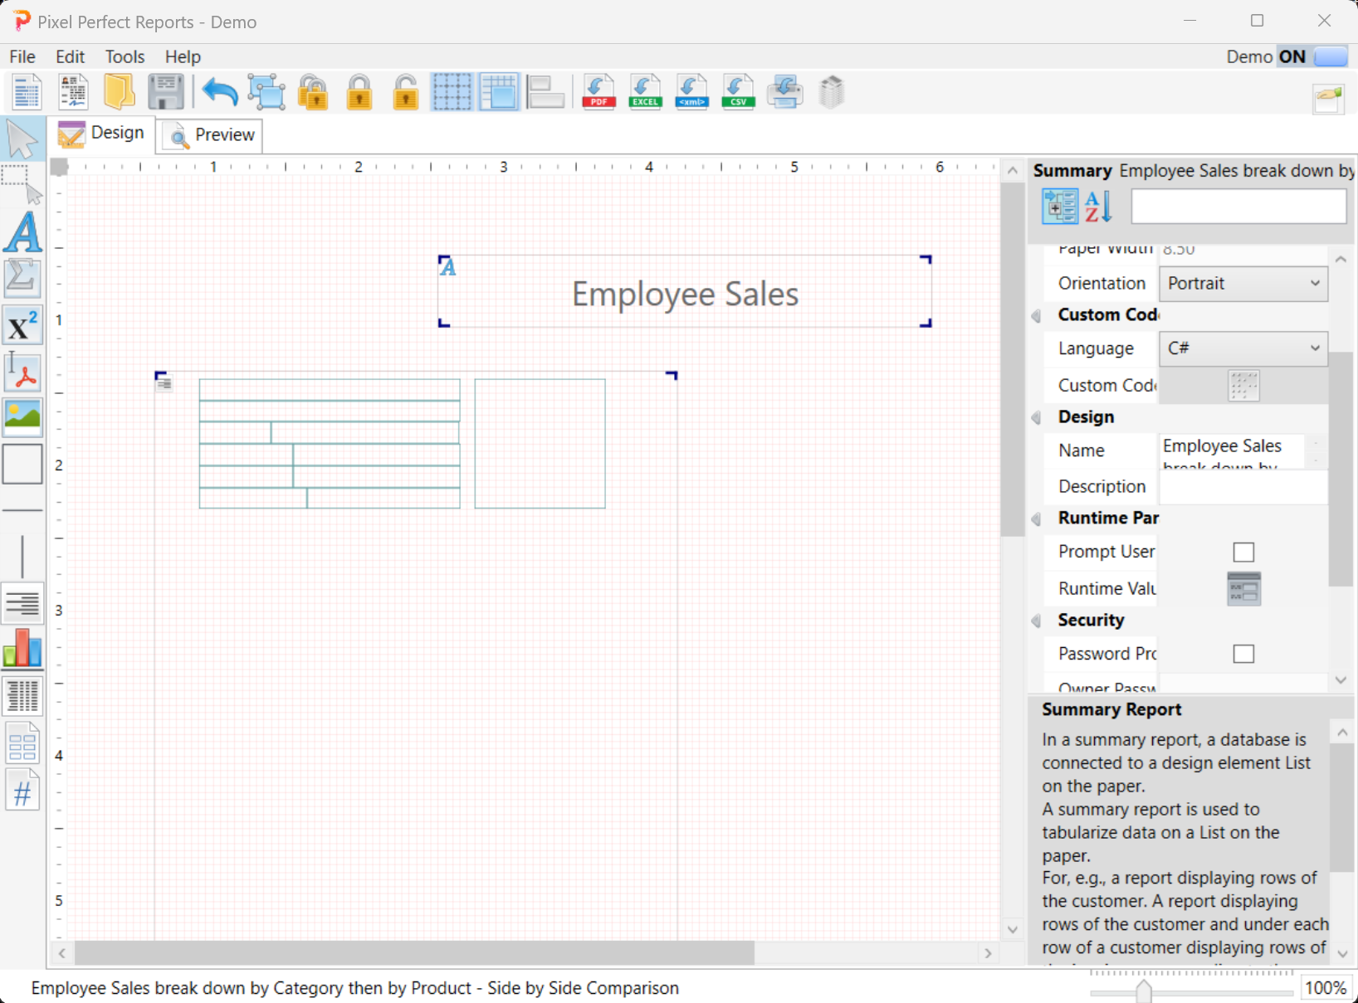Select the barcode tool

click(22, 696)
